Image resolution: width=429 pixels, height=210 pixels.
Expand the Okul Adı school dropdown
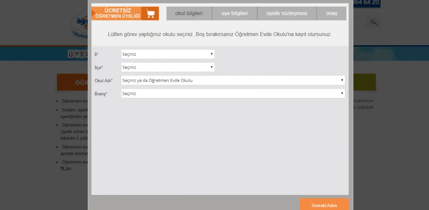(233, 80)
